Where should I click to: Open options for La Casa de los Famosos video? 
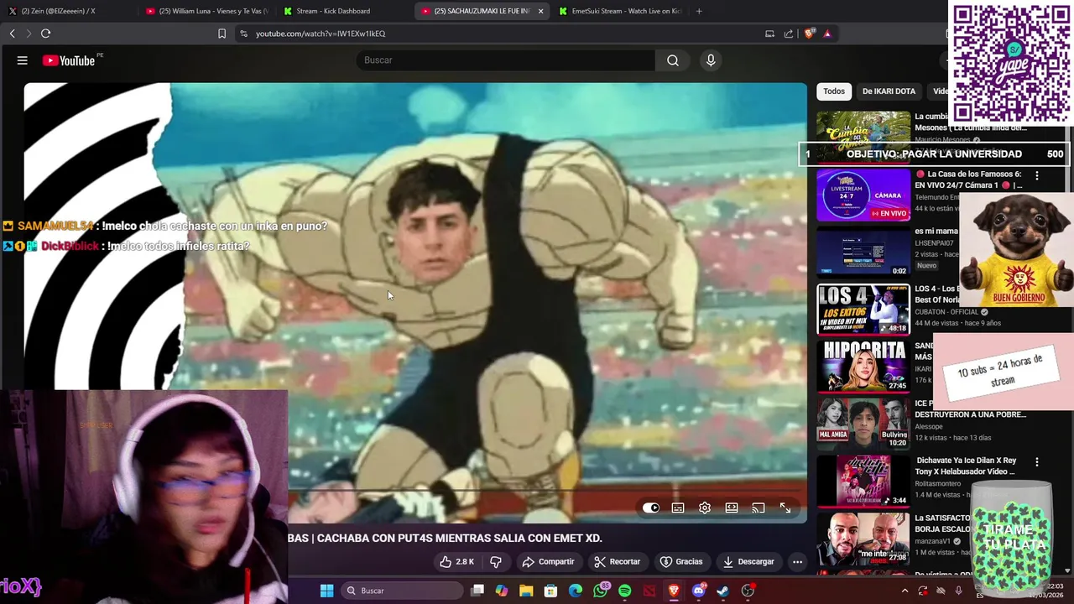coord(1037,175)
